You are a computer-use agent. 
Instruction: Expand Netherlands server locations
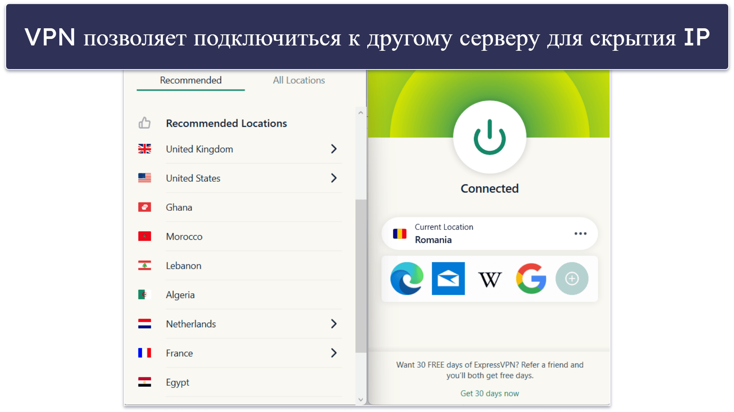[334, 324]
